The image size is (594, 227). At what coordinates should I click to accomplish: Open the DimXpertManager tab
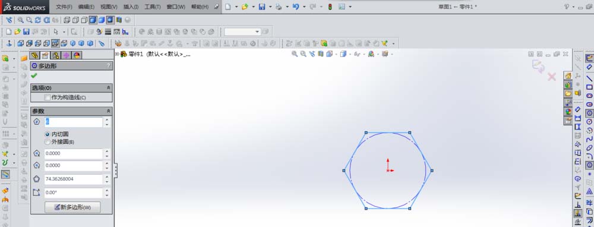[x=66, y=55]
